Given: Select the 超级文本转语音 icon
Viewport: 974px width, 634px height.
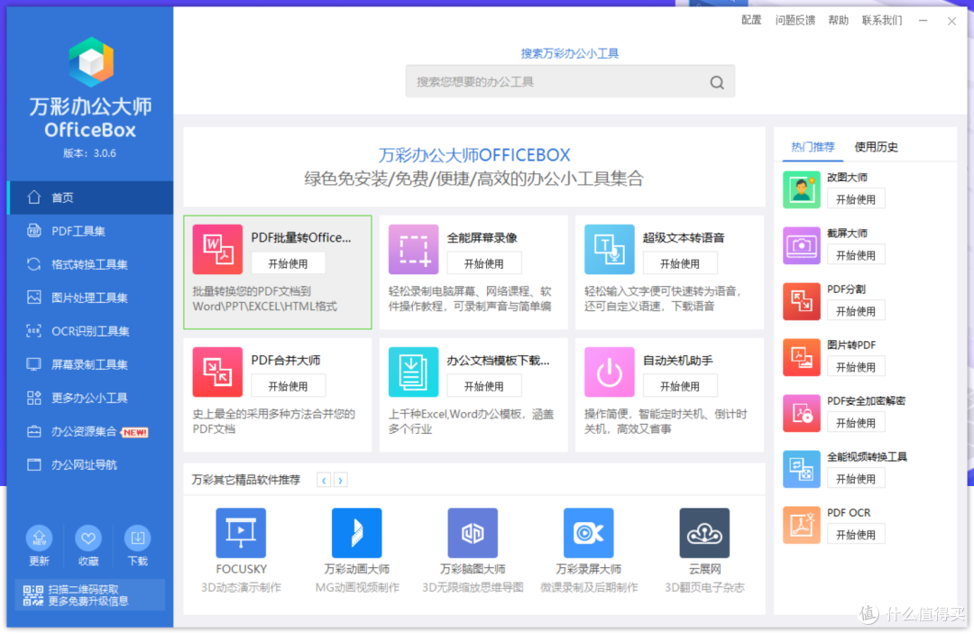Looking at the screenshot, I should tap(610, 249).
